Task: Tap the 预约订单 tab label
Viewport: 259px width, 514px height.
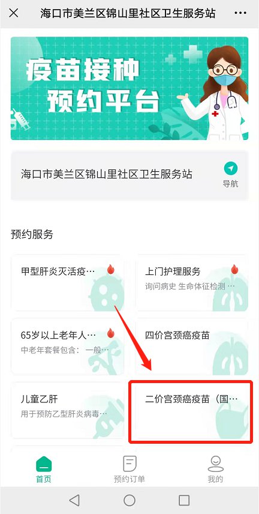Action: [129, 479]
